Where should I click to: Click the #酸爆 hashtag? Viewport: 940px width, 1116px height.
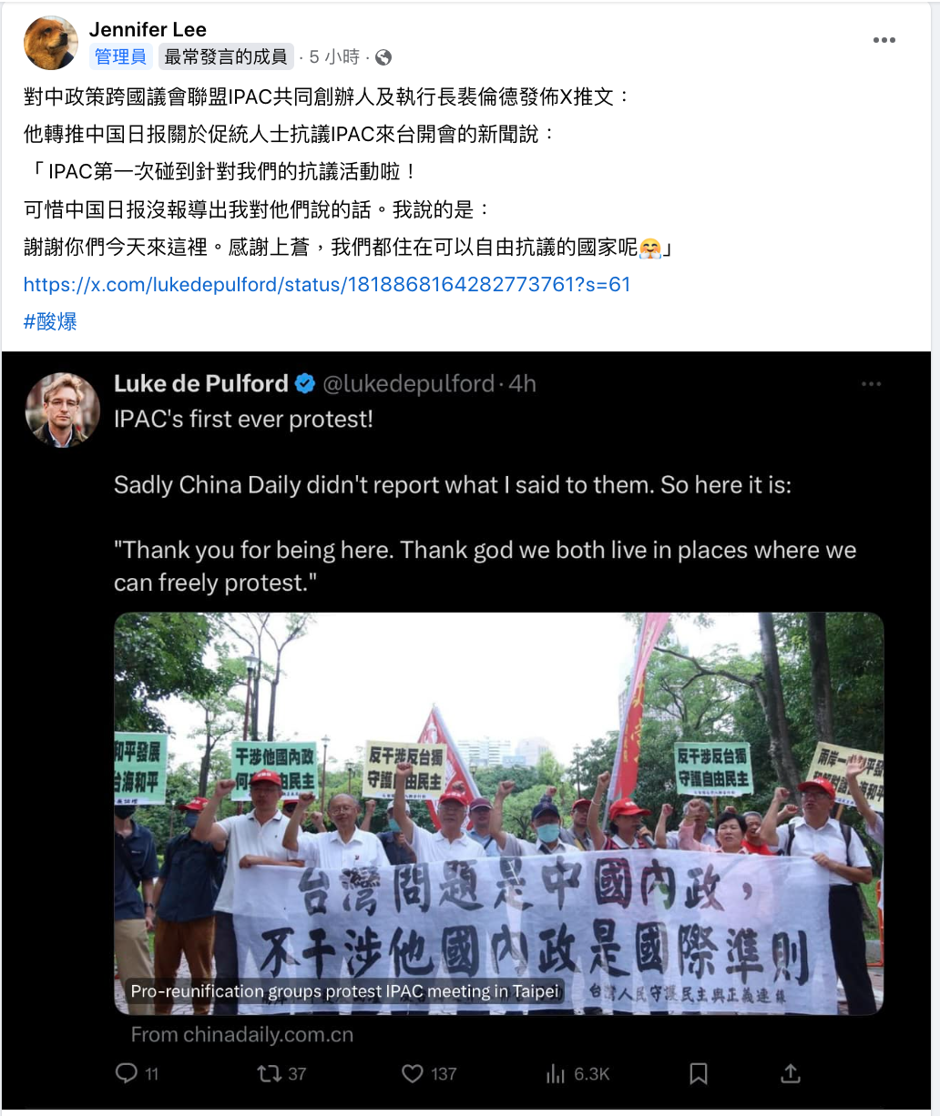50,321
